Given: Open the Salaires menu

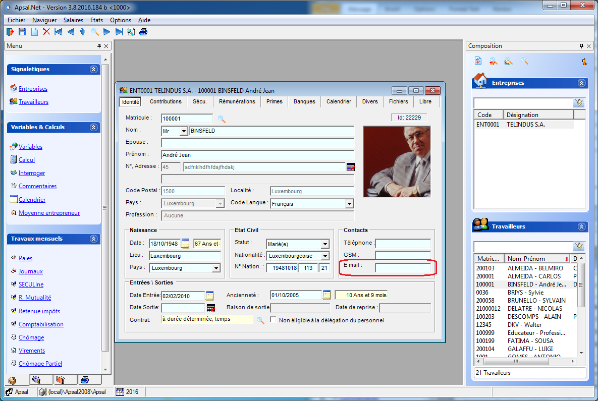Looking at the screenshot, I should (74, 20).
